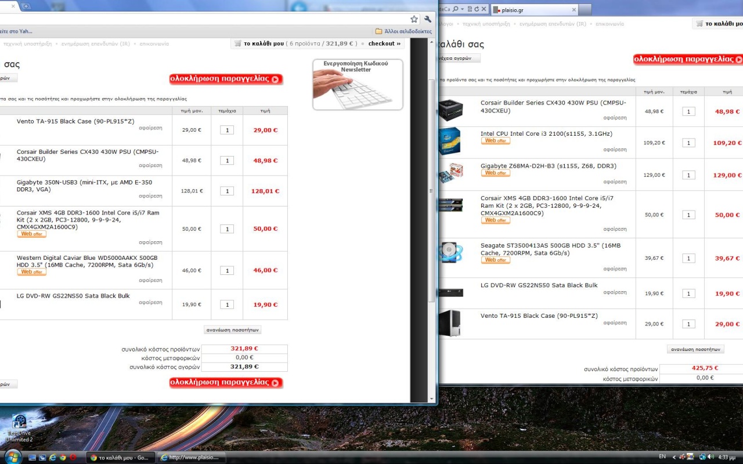Open Windows Start orb

12,456
